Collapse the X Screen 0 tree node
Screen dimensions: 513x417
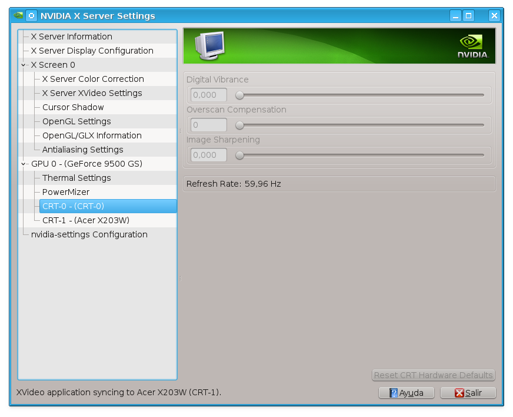[x=23, y=65]
